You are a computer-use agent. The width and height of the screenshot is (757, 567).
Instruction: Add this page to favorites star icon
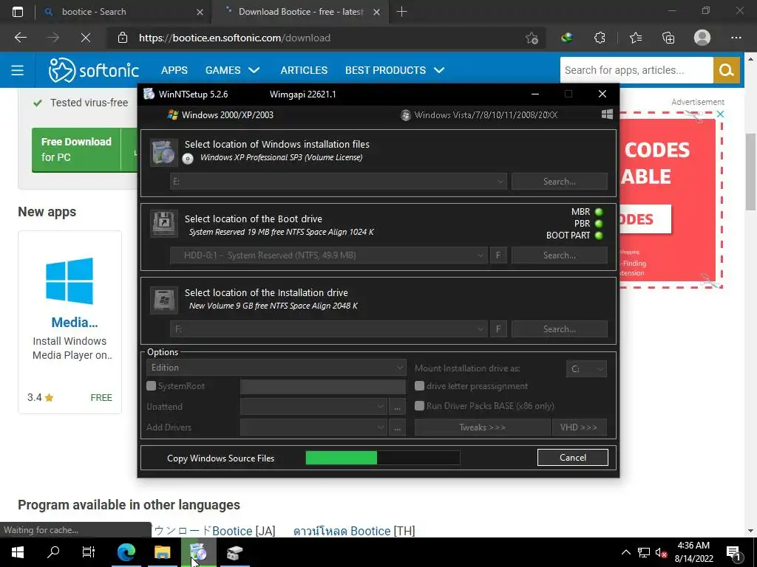pos(532,38)
